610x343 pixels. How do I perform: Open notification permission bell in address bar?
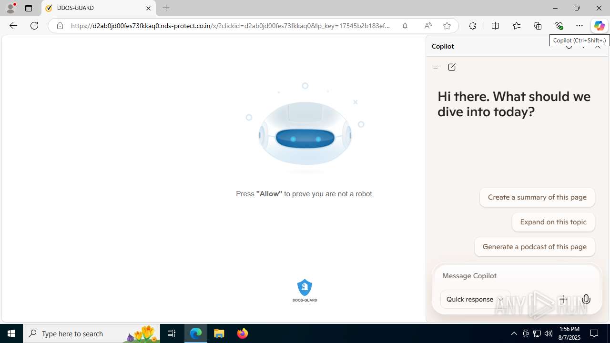(405, 26)
